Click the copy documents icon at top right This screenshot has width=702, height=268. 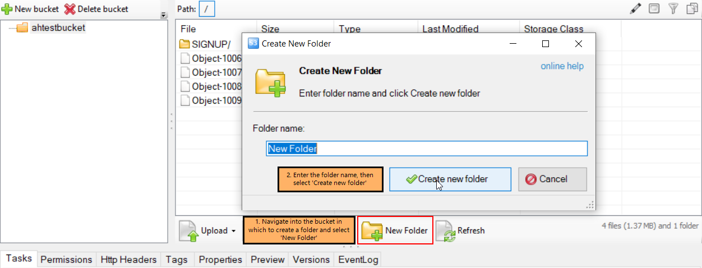(692, 8)
